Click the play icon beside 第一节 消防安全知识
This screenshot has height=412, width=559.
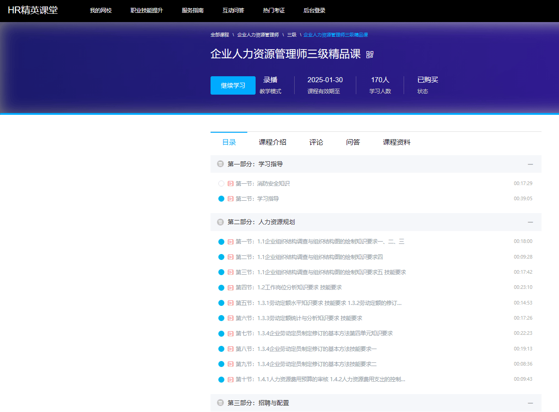tap(230, 183)
